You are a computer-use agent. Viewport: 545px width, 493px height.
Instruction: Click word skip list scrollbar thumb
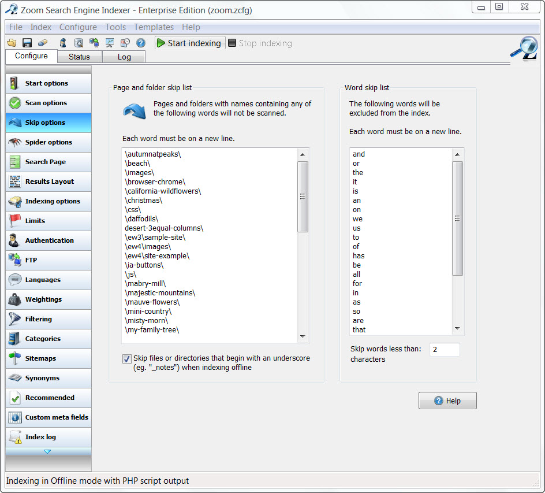pos(457,218)
